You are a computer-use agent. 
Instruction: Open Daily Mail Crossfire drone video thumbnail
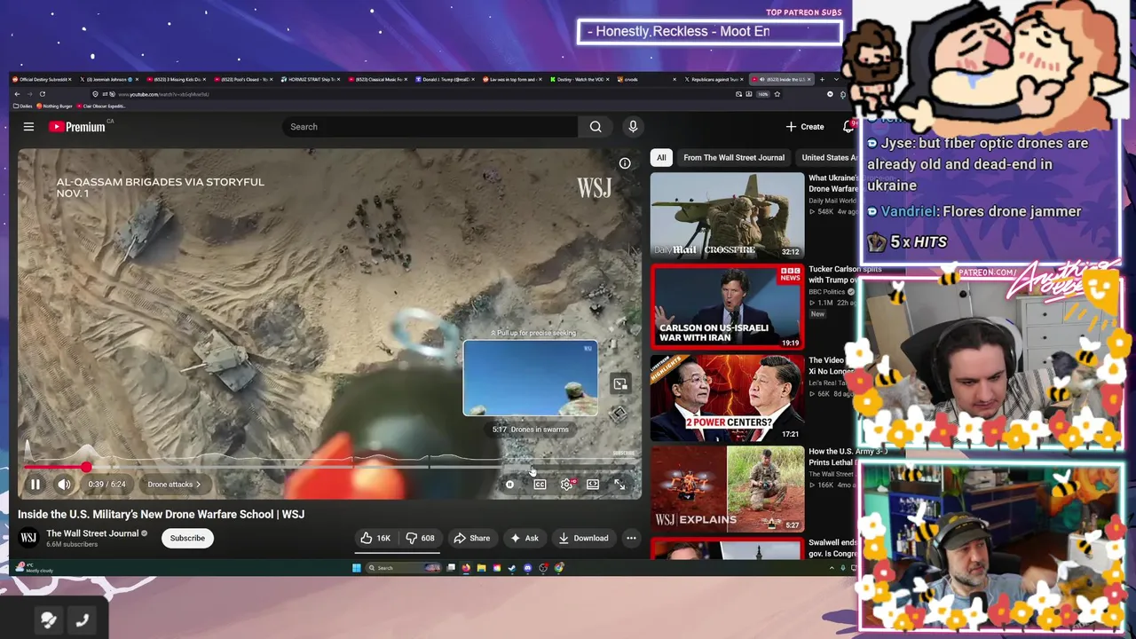pos(727,215)
